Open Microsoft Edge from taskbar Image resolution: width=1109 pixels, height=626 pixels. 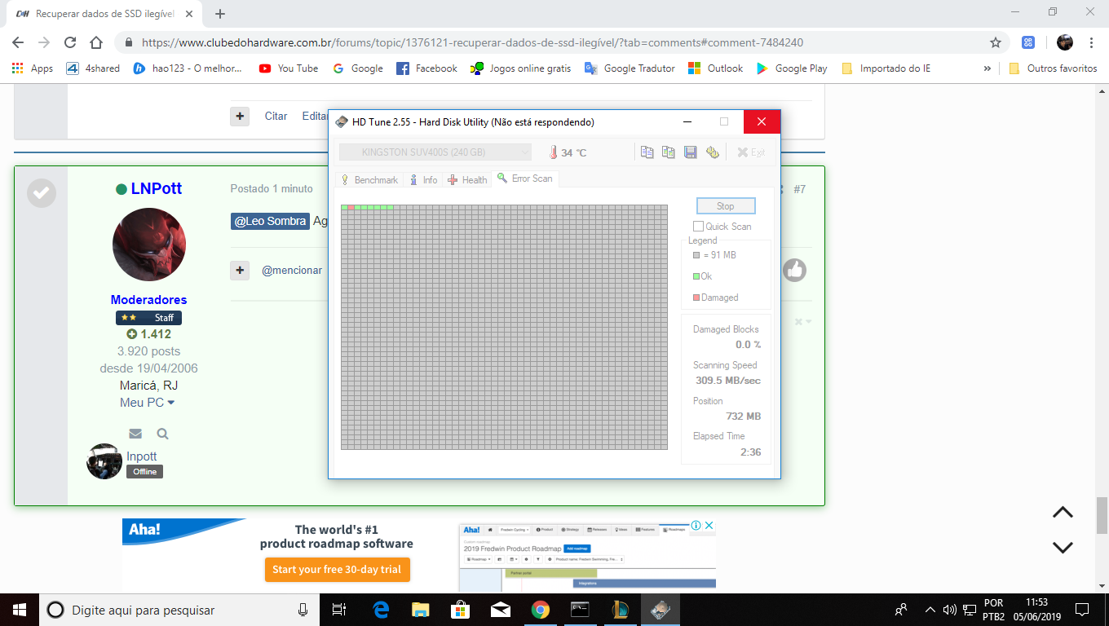tap(381, 609)
